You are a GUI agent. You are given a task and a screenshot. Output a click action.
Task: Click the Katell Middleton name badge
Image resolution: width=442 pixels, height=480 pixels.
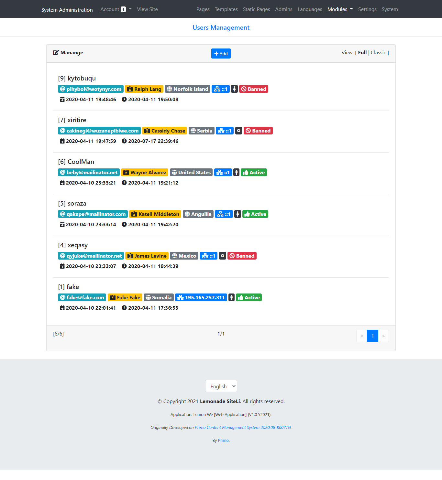click(155, 214)
